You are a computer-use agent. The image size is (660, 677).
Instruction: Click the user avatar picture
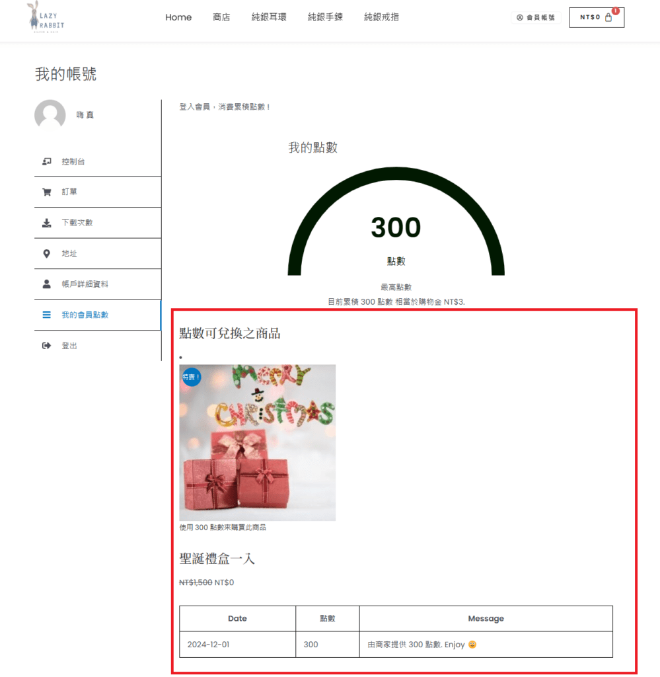[50, 115]
